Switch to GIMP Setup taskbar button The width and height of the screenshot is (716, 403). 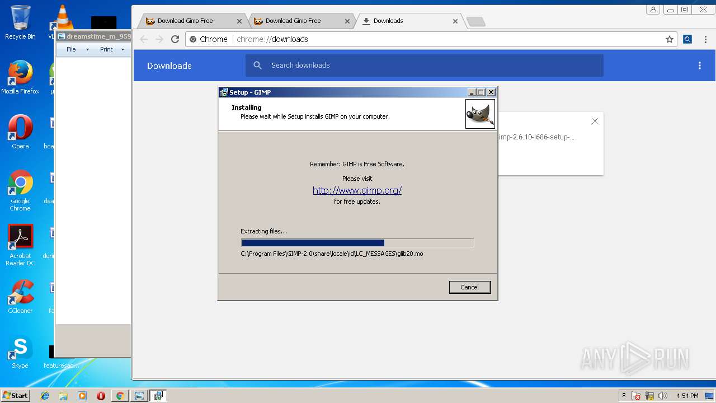point(158,396)
